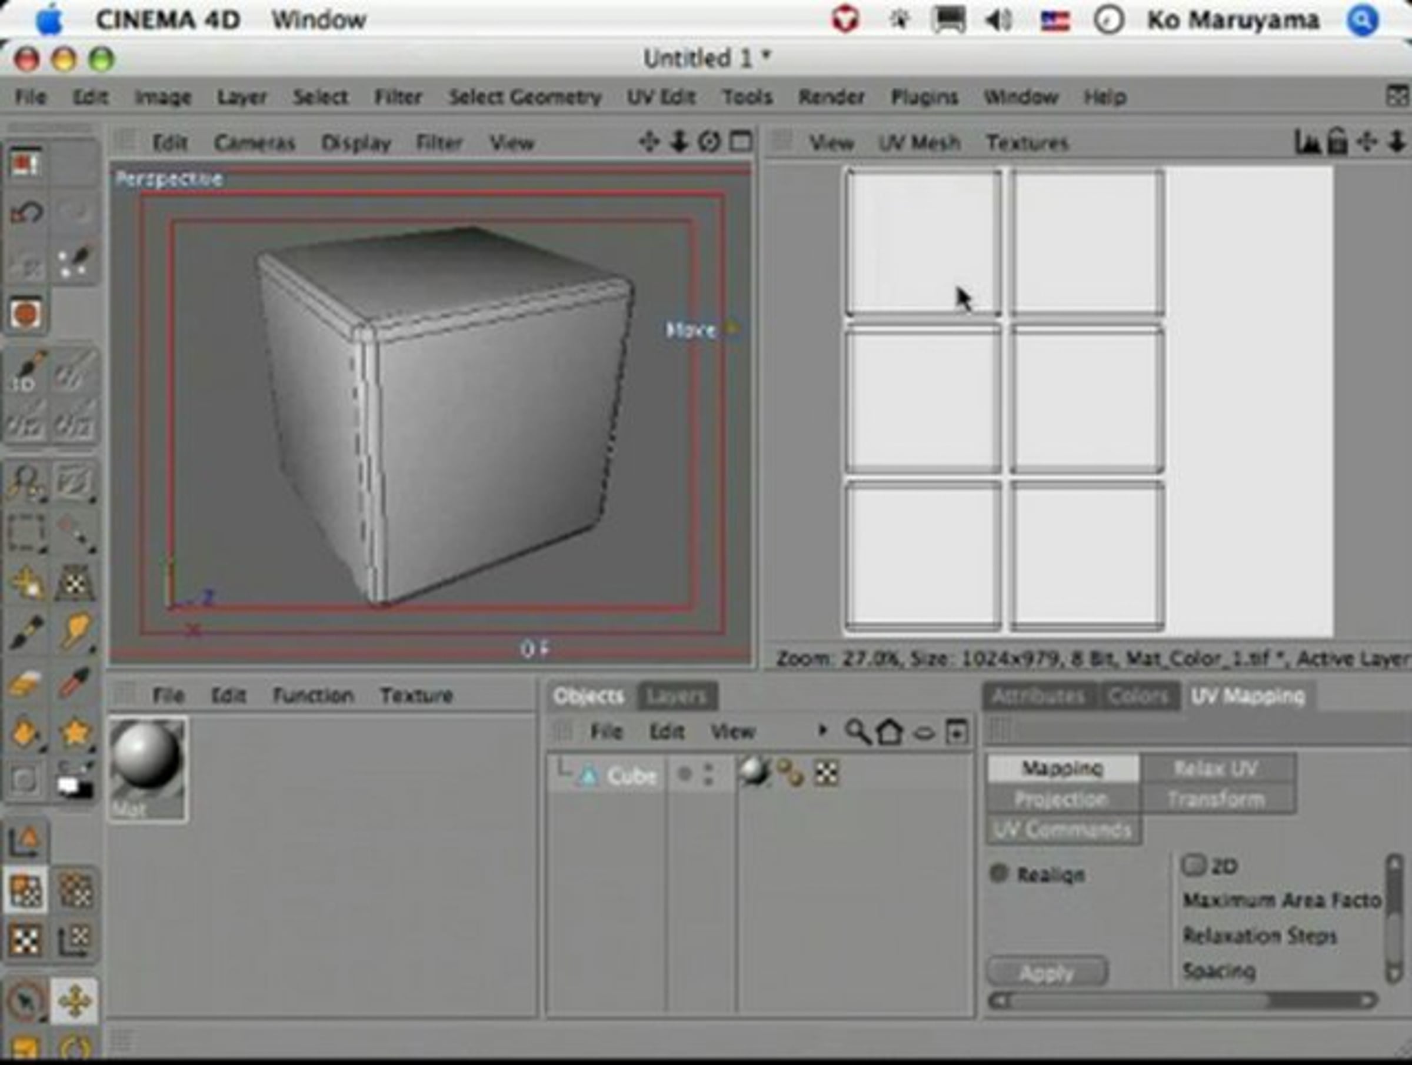The width and height of the screenshot is (1412, 1065).
Task: Click the red sphere render icon
Action: (25, 314)
